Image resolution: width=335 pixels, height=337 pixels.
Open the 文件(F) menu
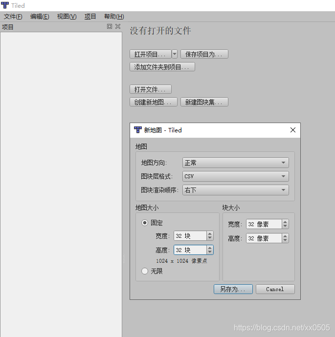(13, 17)
